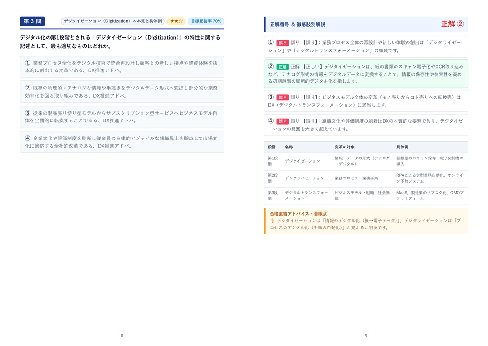Click the red 誤り badge in explanation ①
This screenshot has width=488, height=346.
(282, 43)
